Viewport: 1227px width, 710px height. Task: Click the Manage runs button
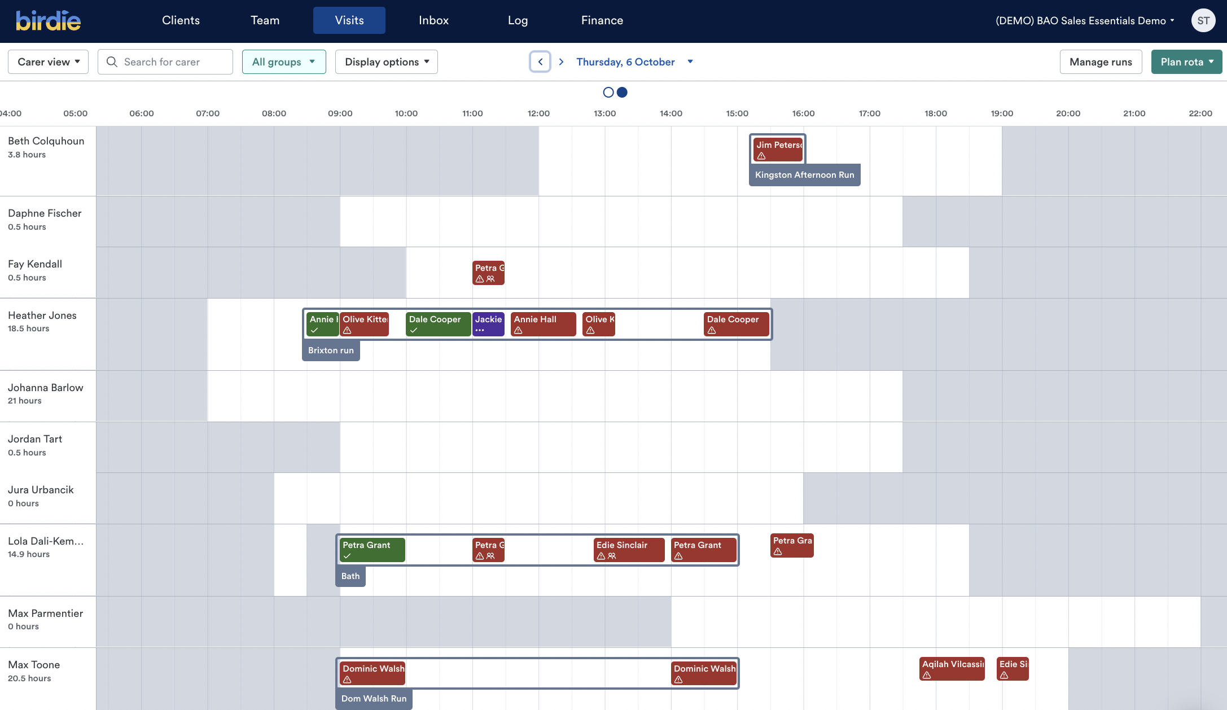pyautogui.click(x=1099, y=62)
